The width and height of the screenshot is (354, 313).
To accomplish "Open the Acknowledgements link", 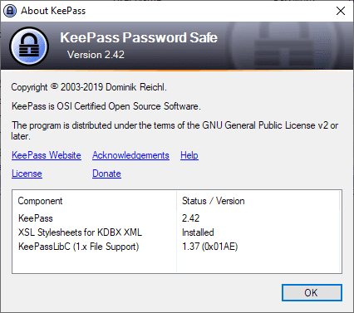I will pos(130,155).
